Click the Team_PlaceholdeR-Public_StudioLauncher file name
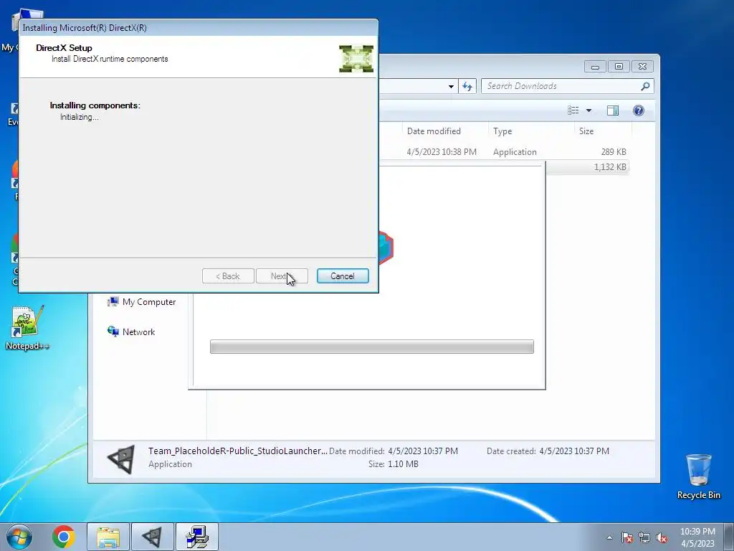 pos(238,451)
